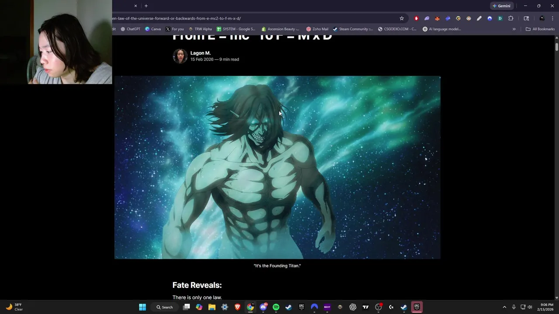Open the Zoho Mail bookmark

pyautogui.click(x=317, y=29)
